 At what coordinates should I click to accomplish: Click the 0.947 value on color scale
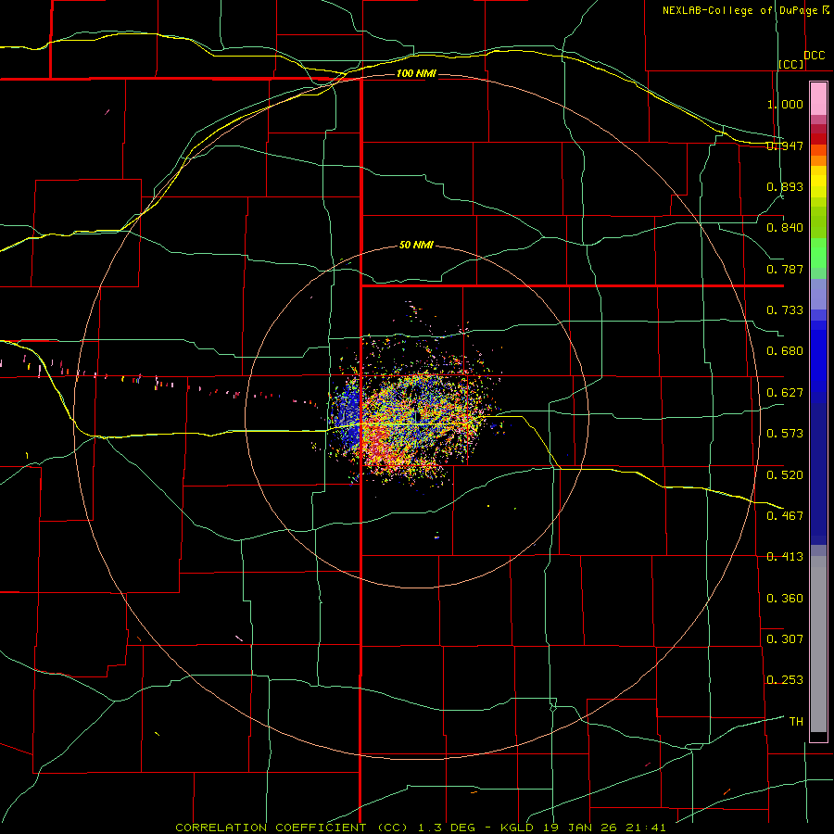(x=785, y=145)
